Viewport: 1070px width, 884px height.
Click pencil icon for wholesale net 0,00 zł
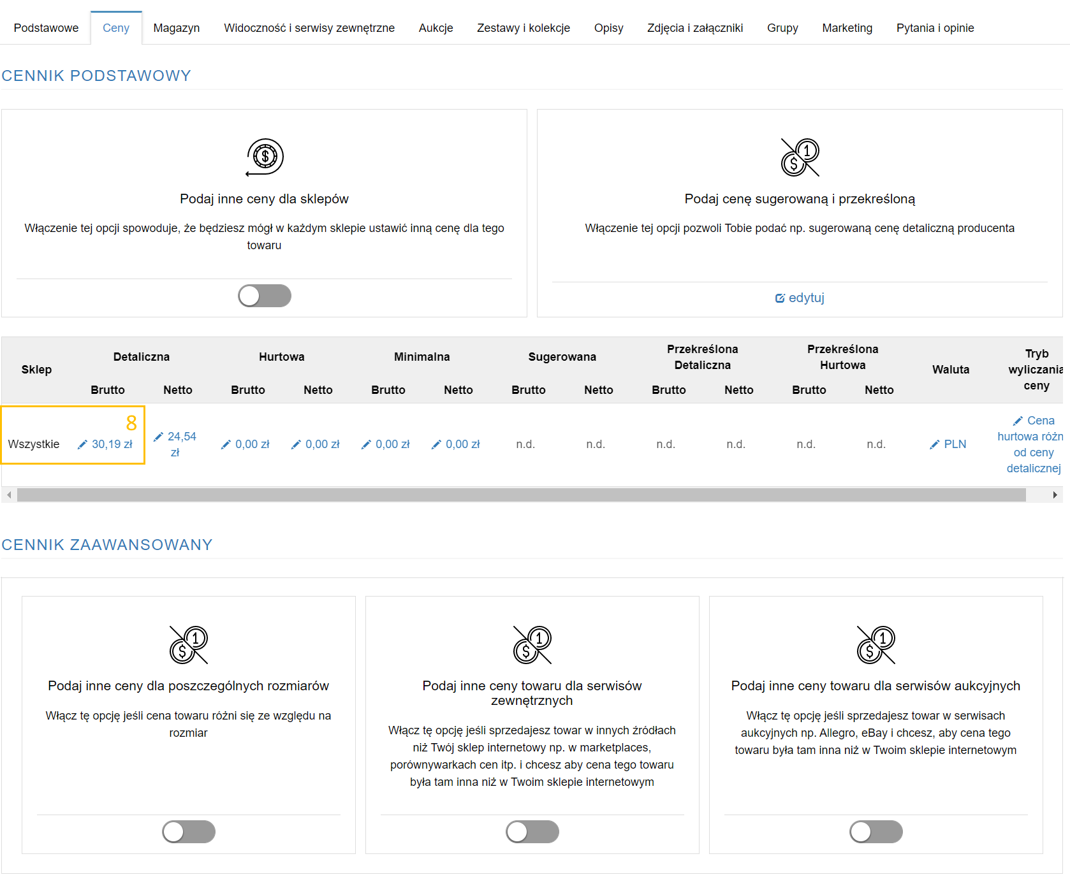coord(296,445)
